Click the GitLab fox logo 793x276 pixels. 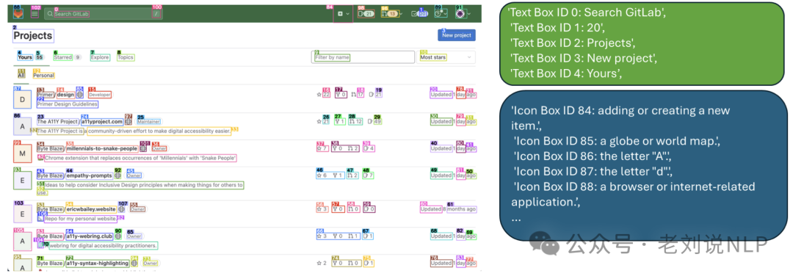pyautogui.click(x=18, y=14)
